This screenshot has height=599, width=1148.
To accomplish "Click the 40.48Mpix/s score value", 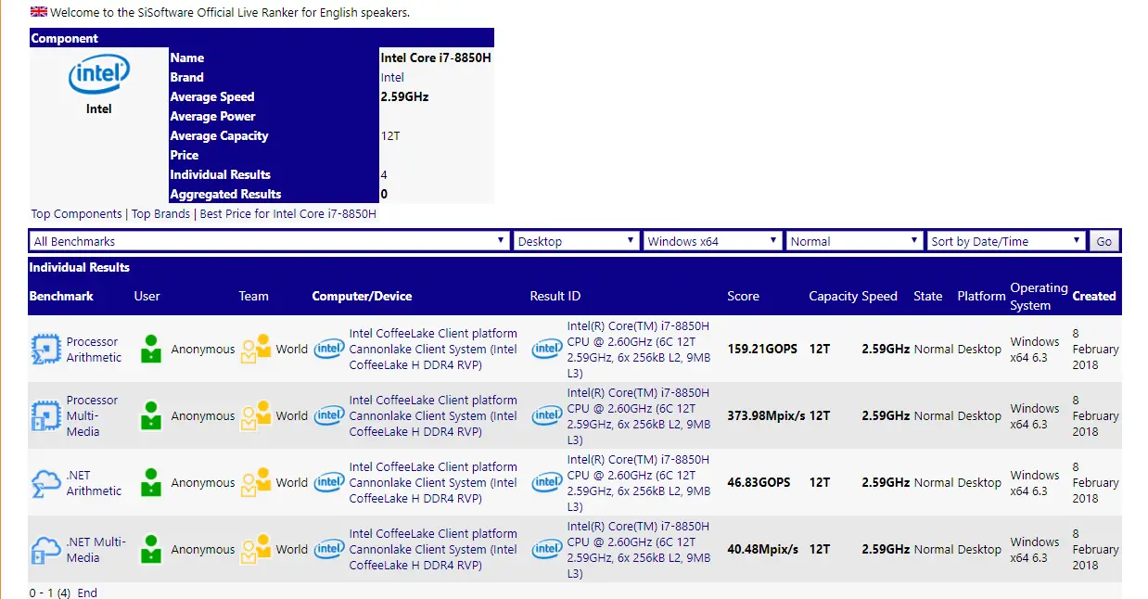I will pyautogui.click(x=762, y=550).
